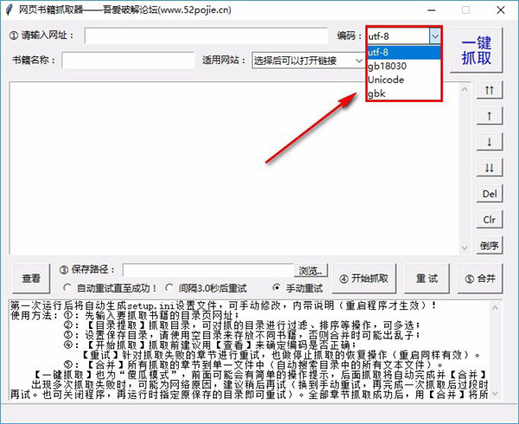519x424 pixels.
Task: Minimize the 网页书籍抓取器 window
Action: 432,10
